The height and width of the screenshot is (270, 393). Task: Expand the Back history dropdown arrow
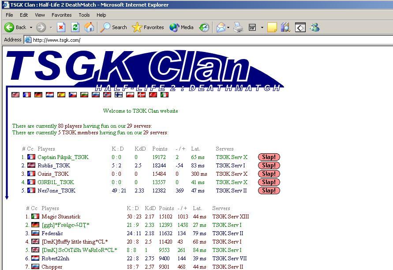(31, 27)
